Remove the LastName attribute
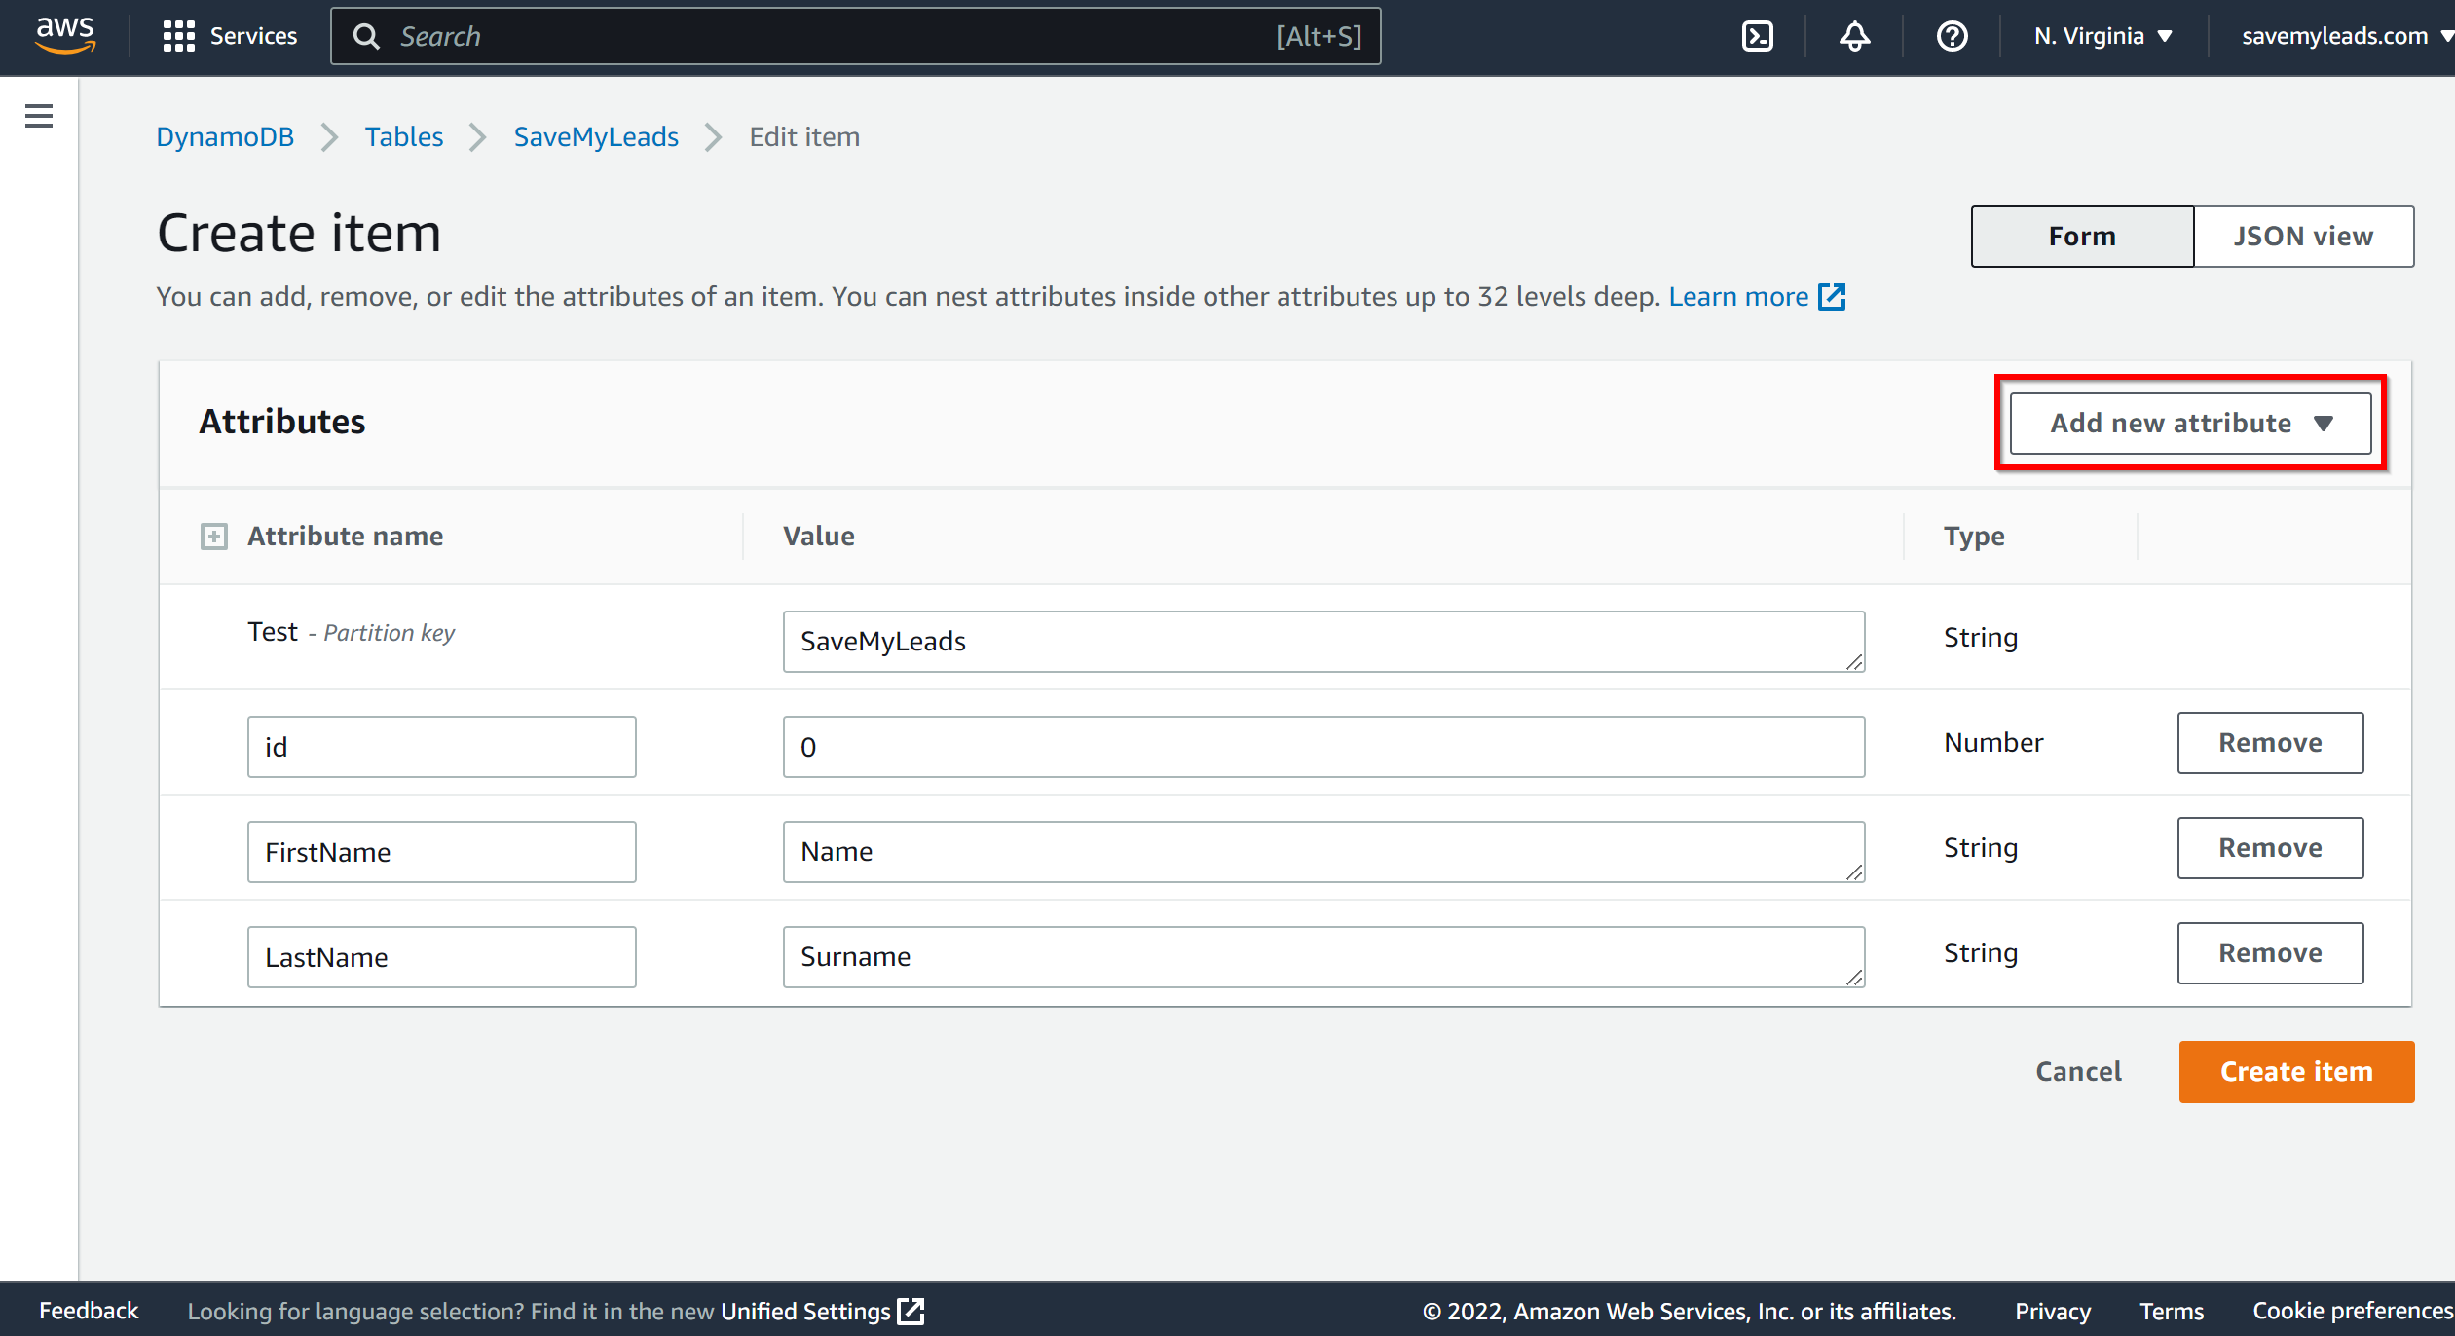 click(2270, 952)
